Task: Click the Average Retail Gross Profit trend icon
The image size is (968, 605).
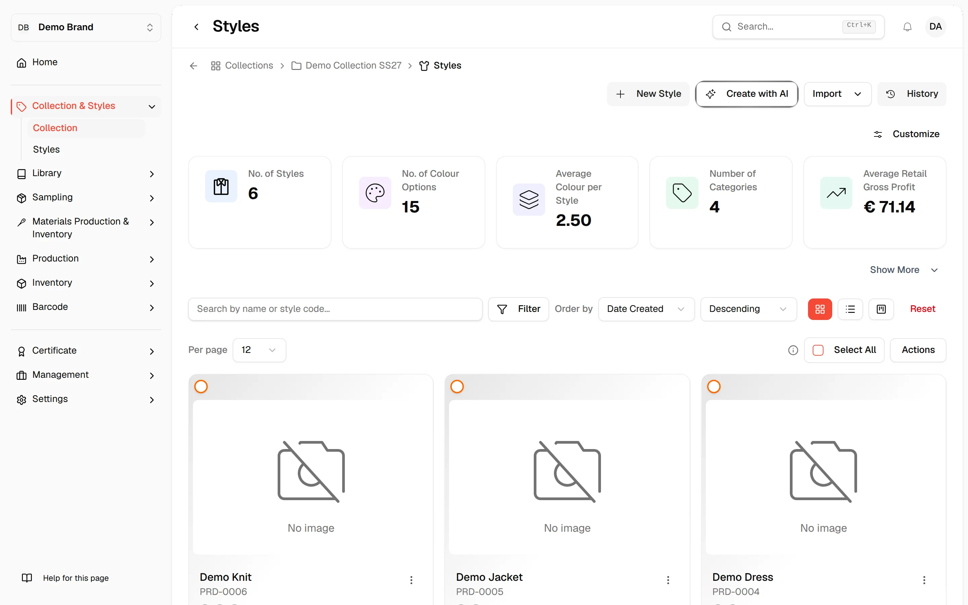Action: click(836, 193)
